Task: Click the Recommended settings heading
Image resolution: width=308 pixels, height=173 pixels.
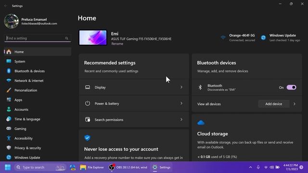Action: [110, 63]
